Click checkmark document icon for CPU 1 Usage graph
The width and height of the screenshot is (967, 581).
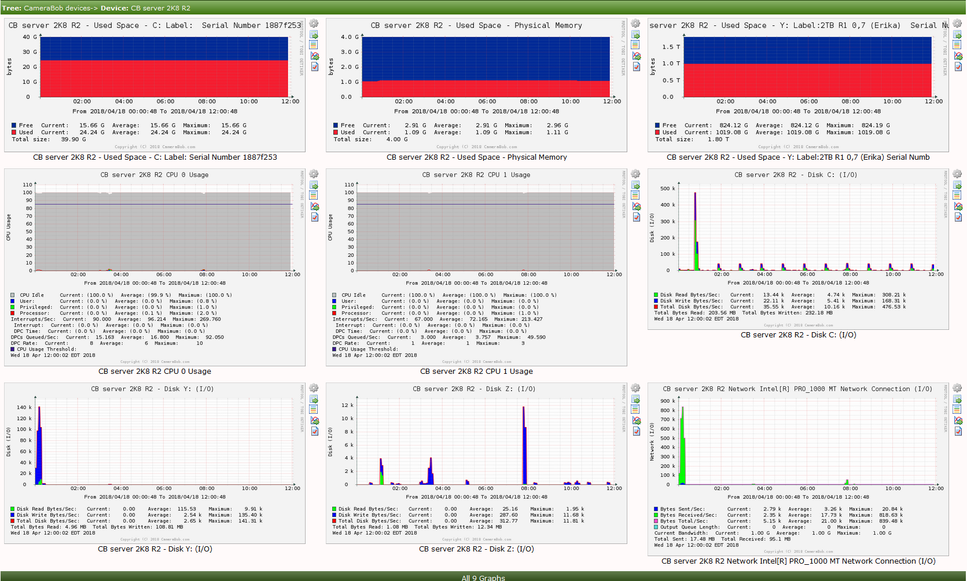coord(636,217)
